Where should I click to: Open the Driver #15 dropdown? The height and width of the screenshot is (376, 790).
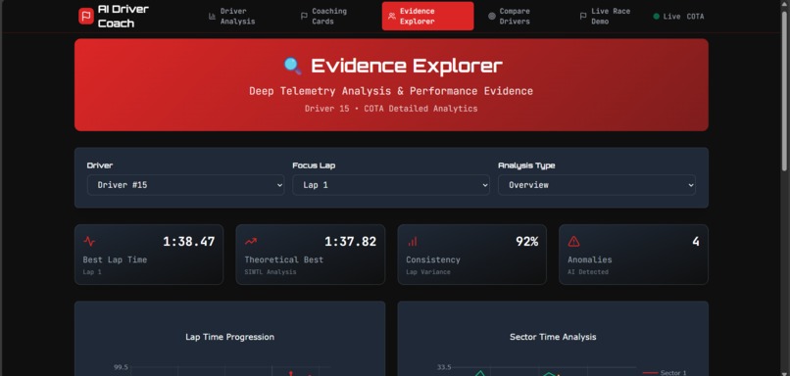point(186,185)
